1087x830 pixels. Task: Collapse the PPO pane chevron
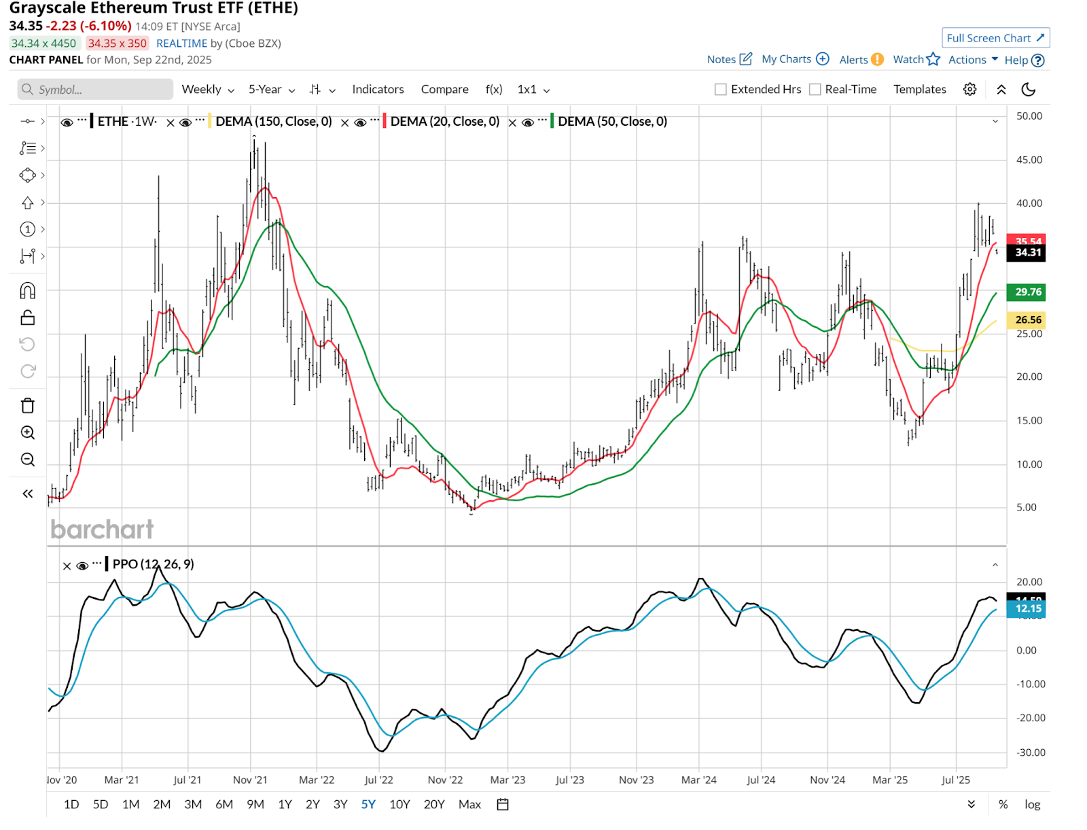pos(995,565)
